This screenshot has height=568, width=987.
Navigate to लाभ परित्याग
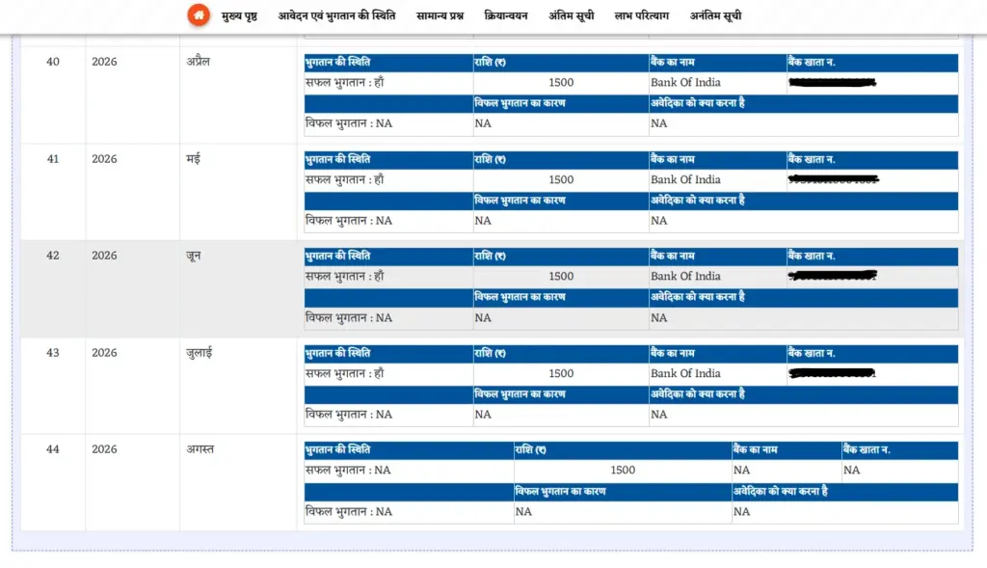click(x=641, y=15)
